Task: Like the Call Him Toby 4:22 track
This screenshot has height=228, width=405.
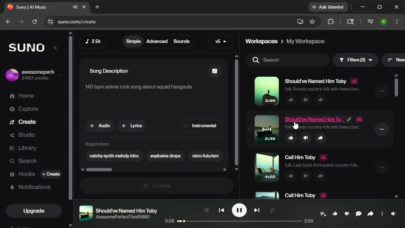Action: tap(291, 176)
